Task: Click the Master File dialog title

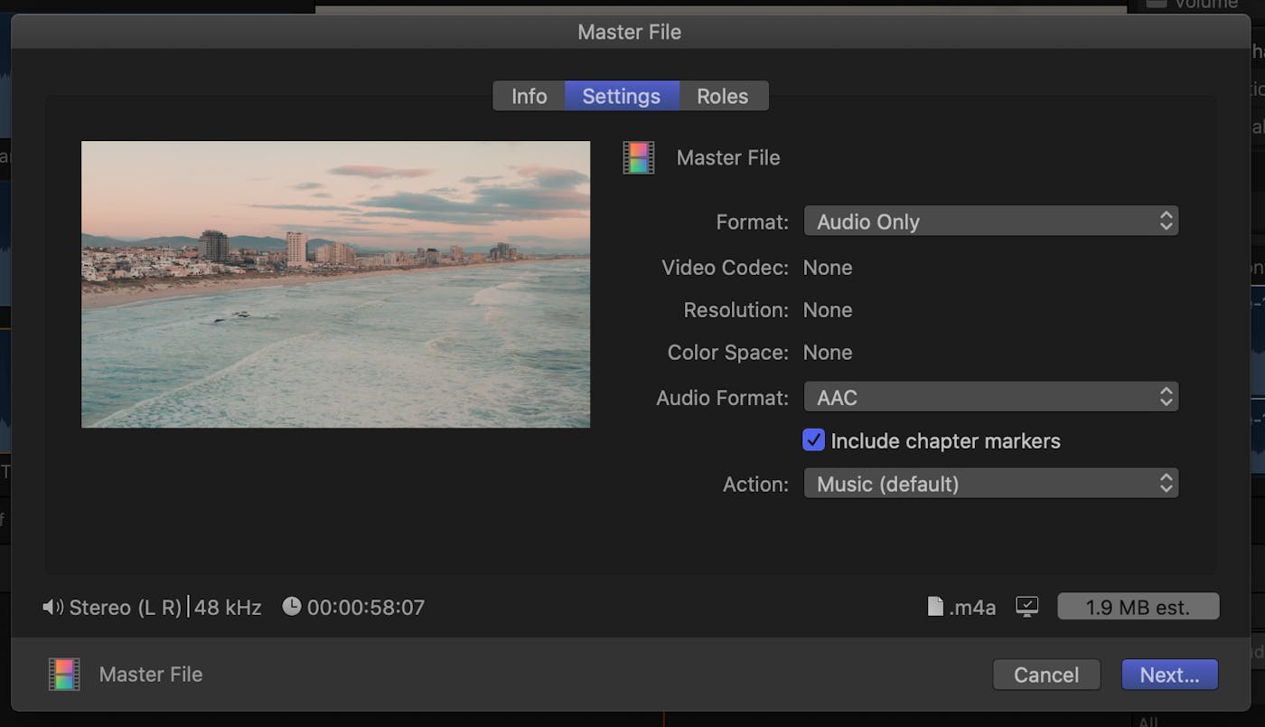Action: 630,32
